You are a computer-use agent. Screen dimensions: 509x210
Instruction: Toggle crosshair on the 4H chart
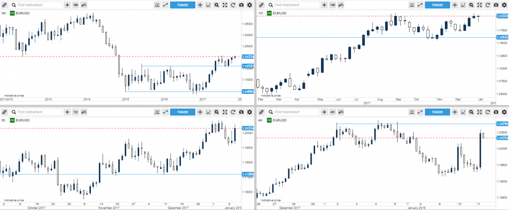pos(455,112)
